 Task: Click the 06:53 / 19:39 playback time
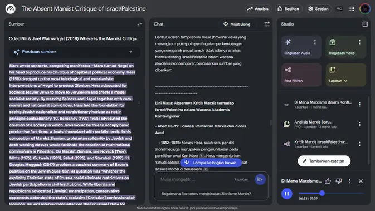(308, 199)
